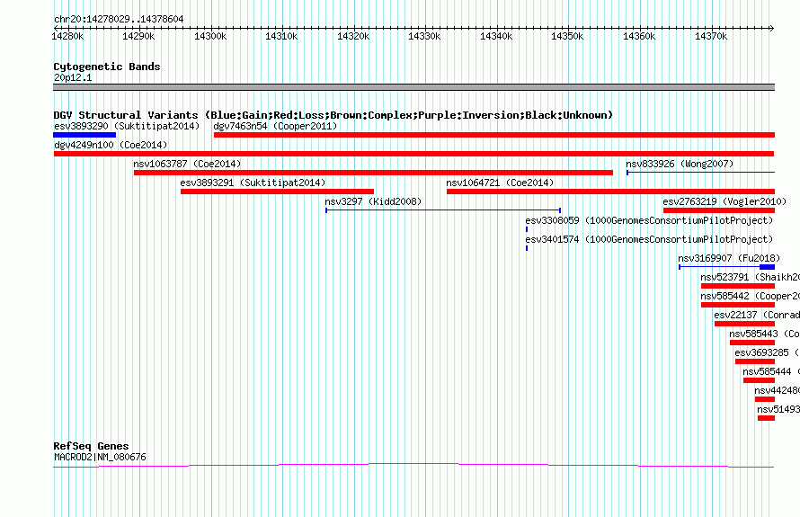This screenshot has width=800, height=517.
Task: Select the dgv7463n54 (Cooper2011) variant label
Action: (x=276, y=126)
